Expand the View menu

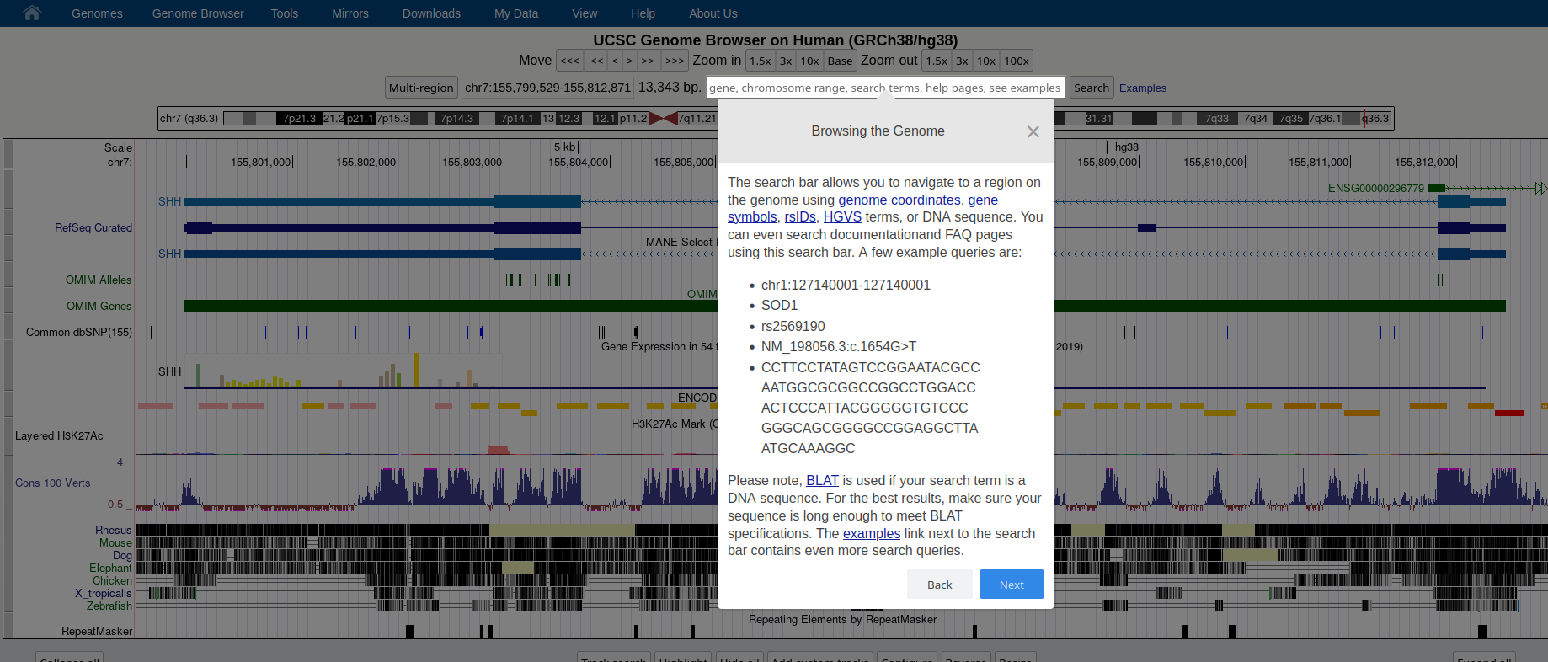(585, 13)
